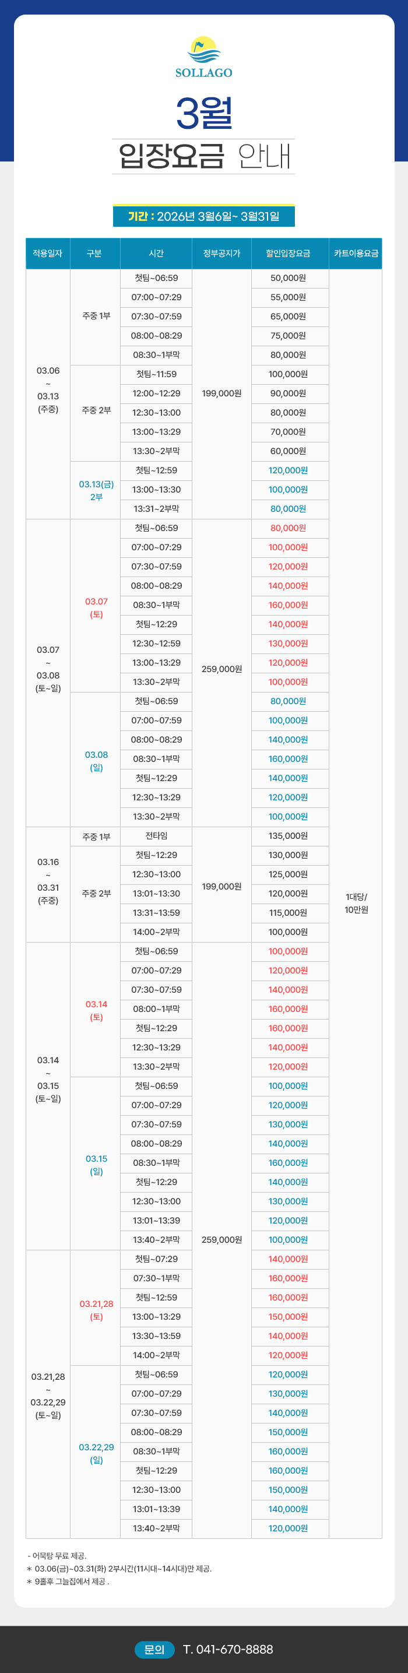
Task: Click the 카트이용요금 column header
Action: pyautogui.click(x=356, y=254)
